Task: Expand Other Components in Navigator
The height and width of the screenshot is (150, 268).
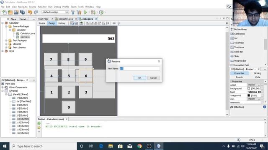Action: (x=3, y=87)
